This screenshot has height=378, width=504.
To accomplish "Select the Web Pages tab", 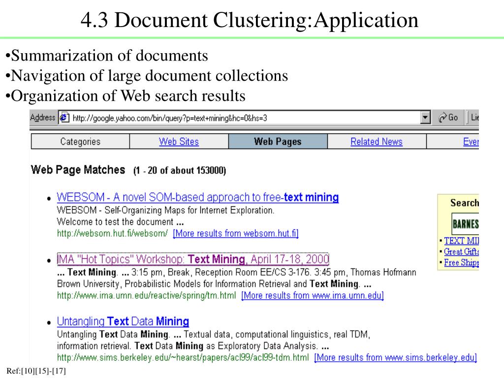I will [278, 141].
